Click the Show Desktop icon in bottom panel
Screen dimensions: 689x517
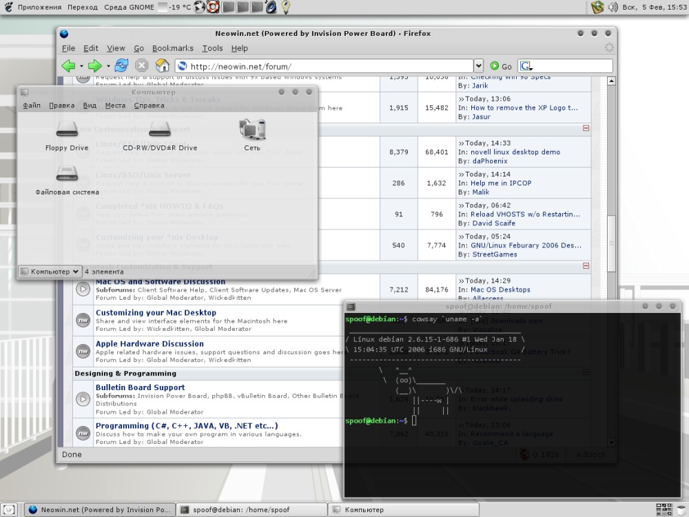click(x=9, y=509)
